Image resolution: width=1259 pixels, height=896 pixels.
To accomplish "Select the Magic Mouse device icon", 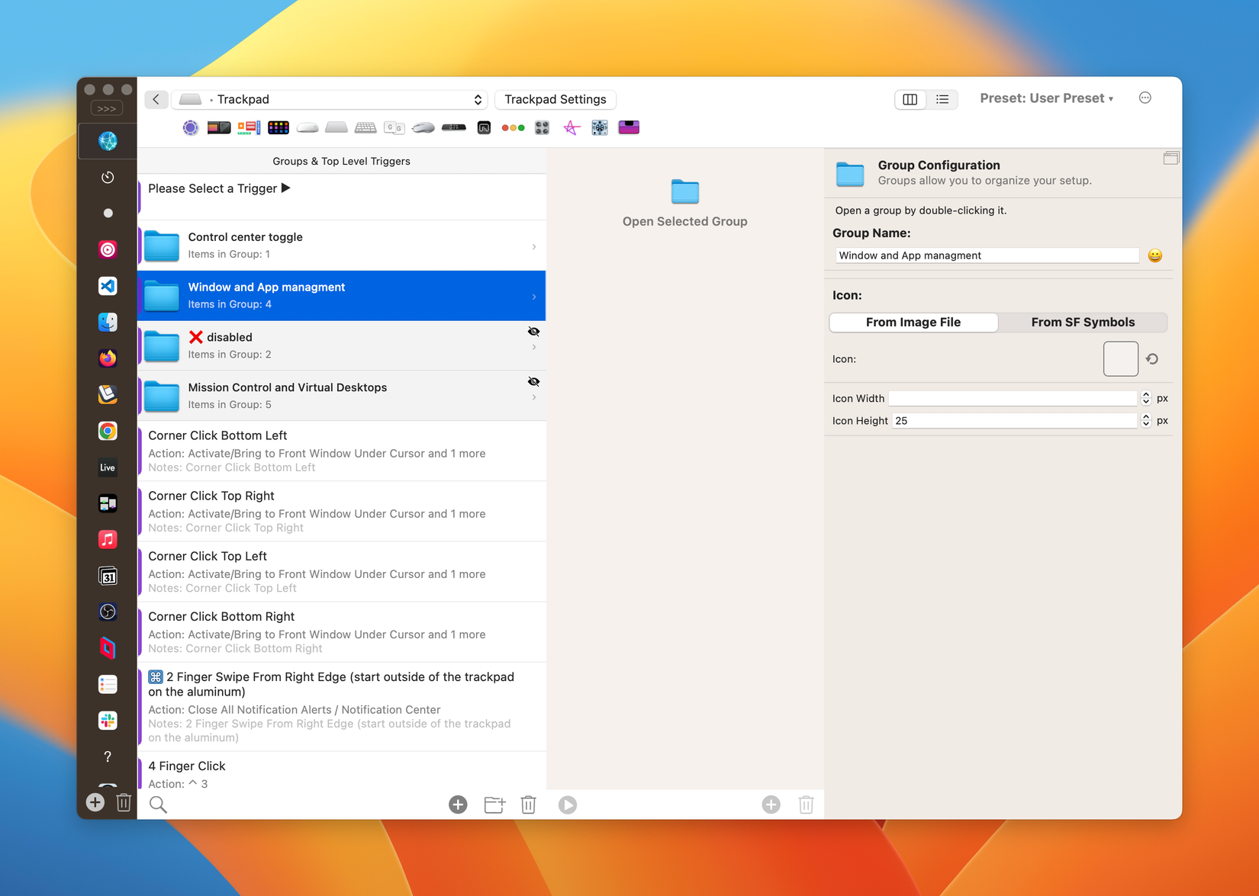I will click(x=308, y=127).
